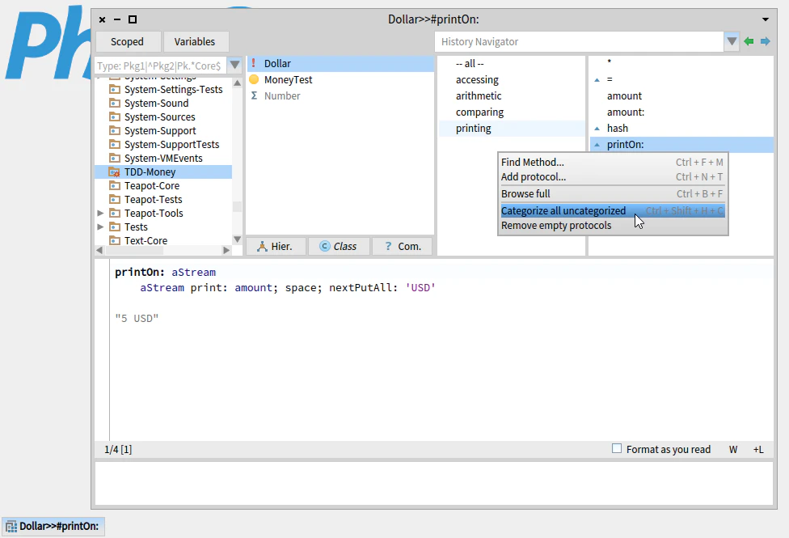The width and height of the screenshot is (789, 538).
Task: Toggle the +L line numbers option
Action: tap(758, 449)
